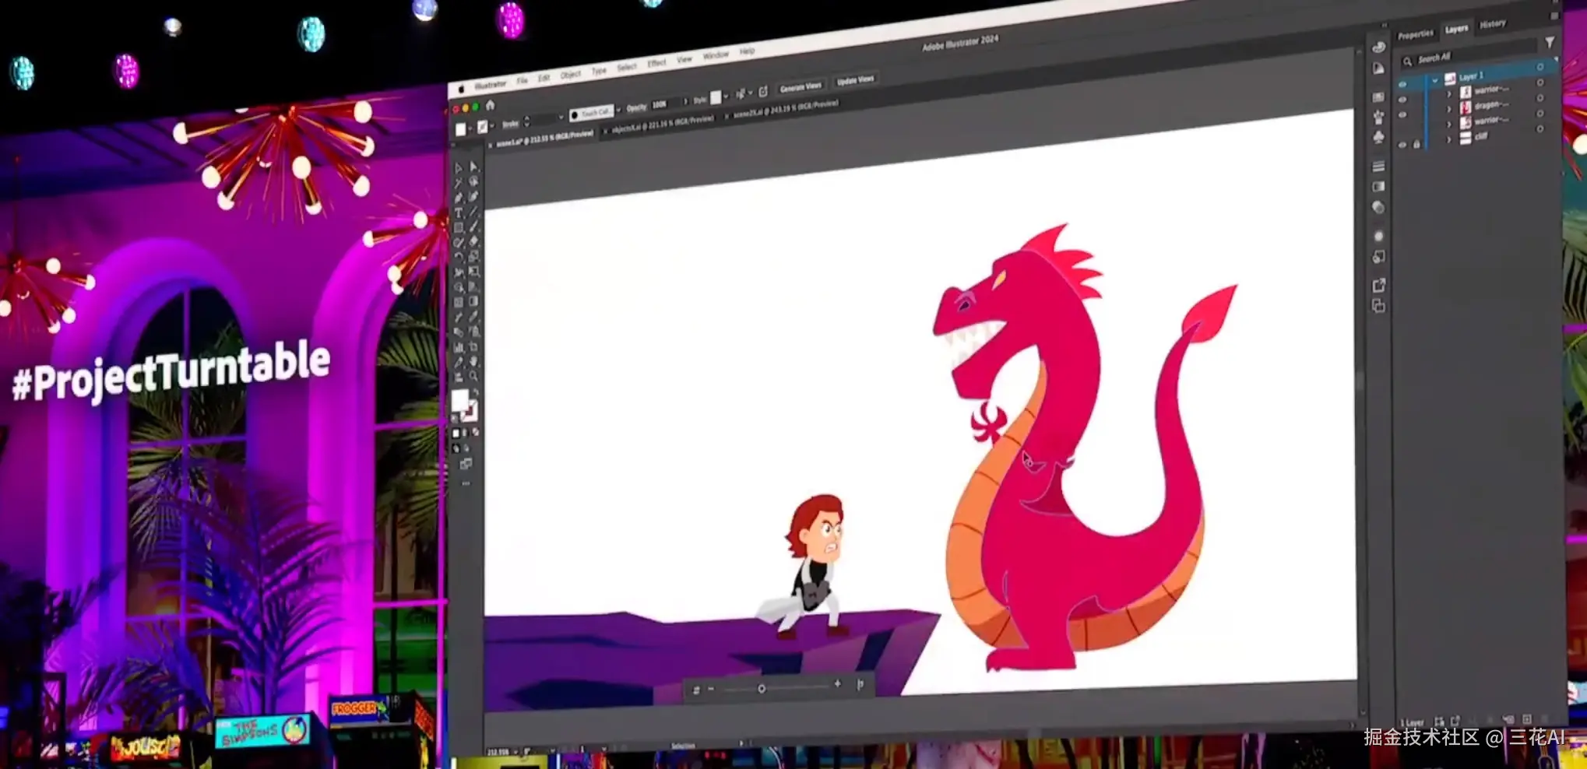Select the Pen tool

(x=458, y=198)
